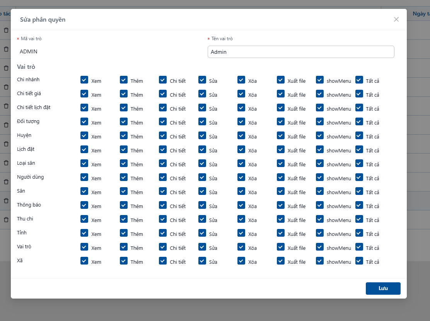
Task: Click the Vai trò section heading
Action: 26,67
